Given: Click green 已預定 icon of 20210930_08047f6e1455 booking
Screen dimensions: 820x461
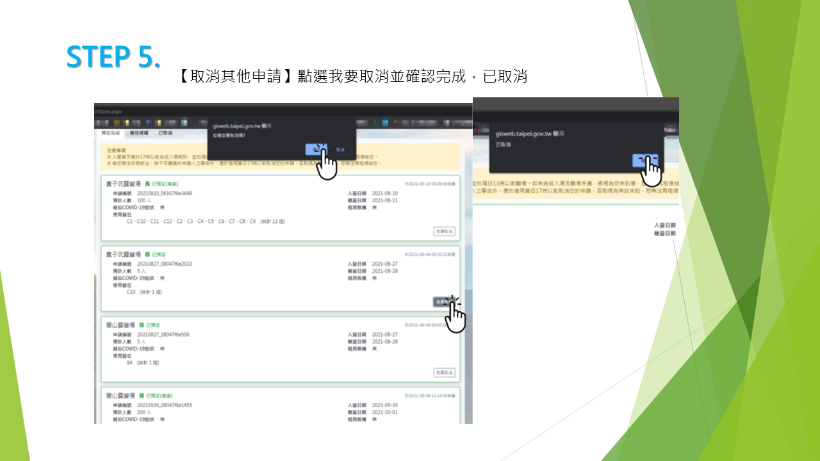Looking at the screenshot, I should click(142, 396).
